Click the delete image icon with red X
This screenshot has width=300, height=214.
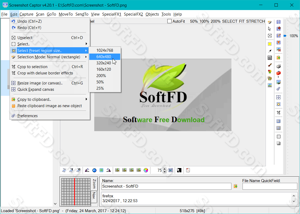279,50
